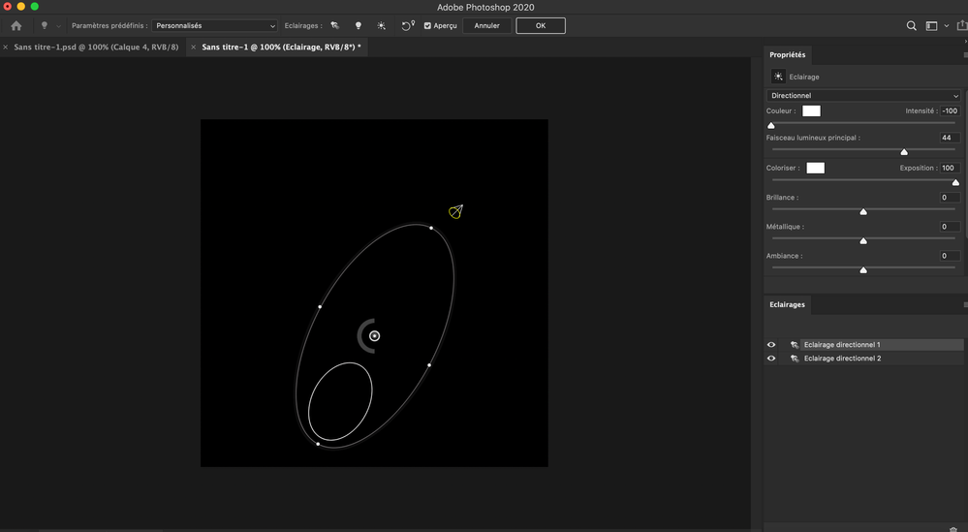The image size is (968, 532).
Task: Confirm with the OK button
Action: click(540, 26)
